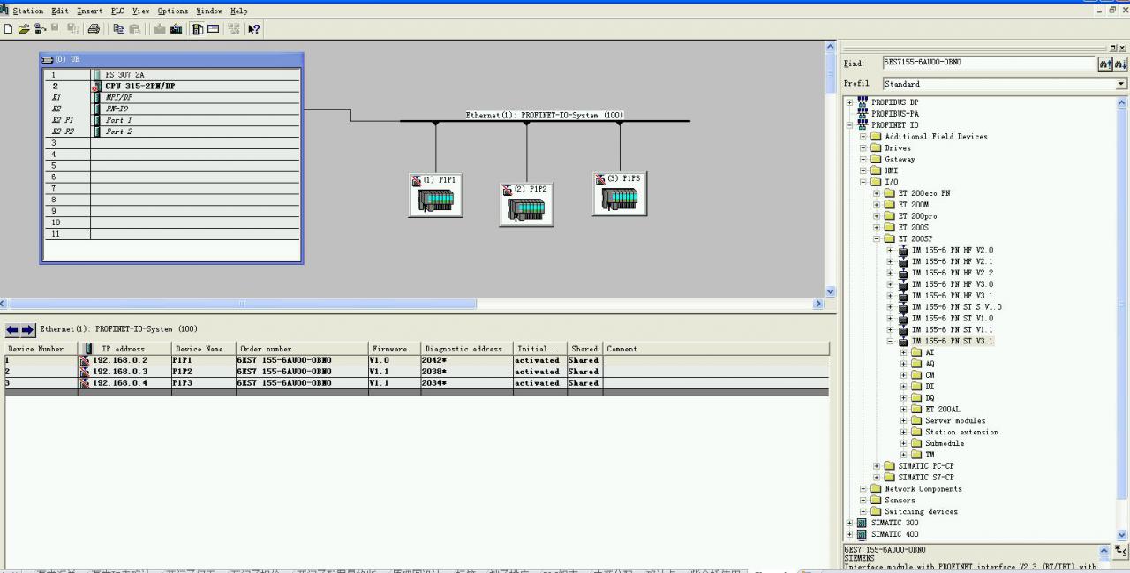Collapse the IM 155-6 PN ST V3.1 node

[891, 342]
